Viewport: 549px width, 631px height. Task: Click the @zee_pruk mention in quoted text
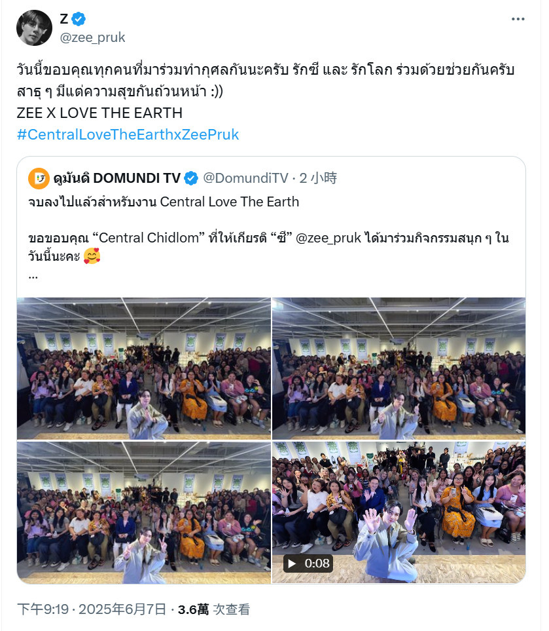pyautogui.click(x=328, y=238)
